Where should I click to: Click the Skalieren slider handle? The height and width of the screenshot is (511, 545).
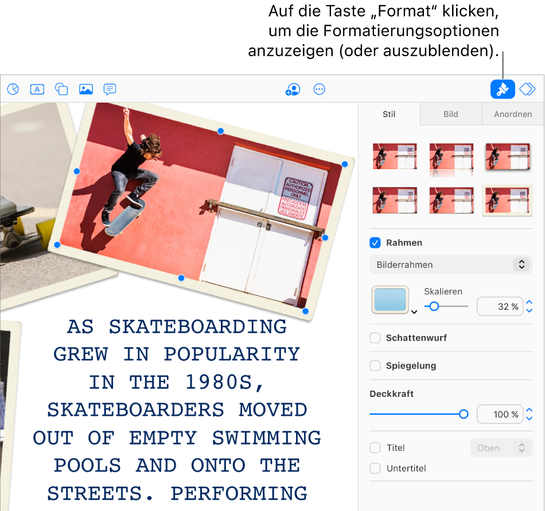434,306
